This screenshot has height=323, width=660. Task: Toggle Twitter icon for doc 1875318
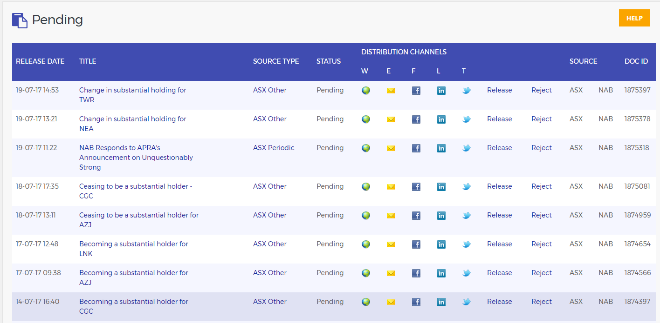(467, 148)
